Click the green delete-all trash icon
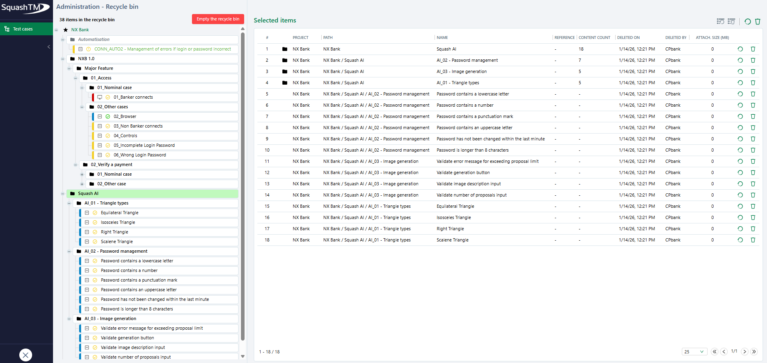767x363 pixels. click(758, 21)
